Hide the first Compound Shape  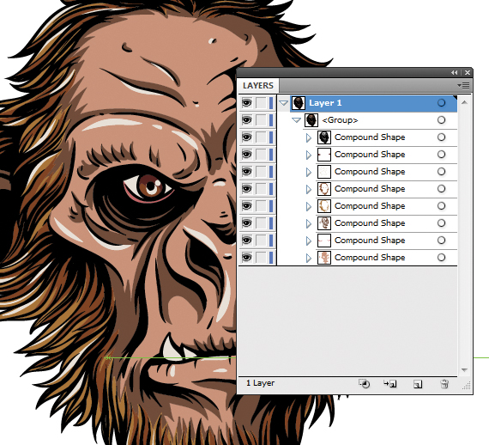(247, 137)
